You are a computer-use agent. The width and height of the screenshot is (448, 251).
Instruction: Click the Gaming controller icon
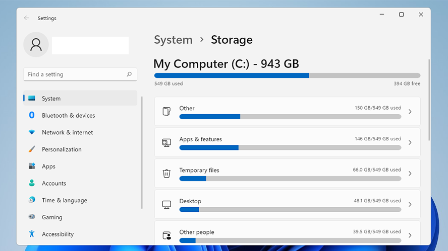tap(32, 217)
